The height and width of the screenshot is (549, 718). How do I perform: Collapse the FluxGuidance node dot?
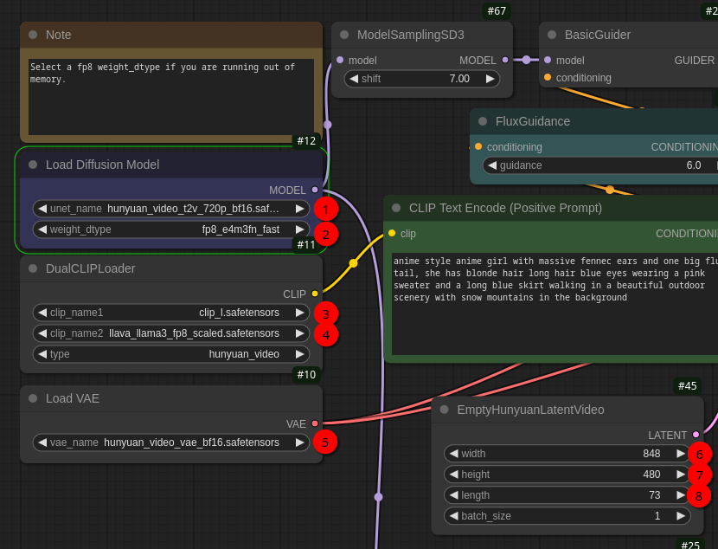click(483, 121)
